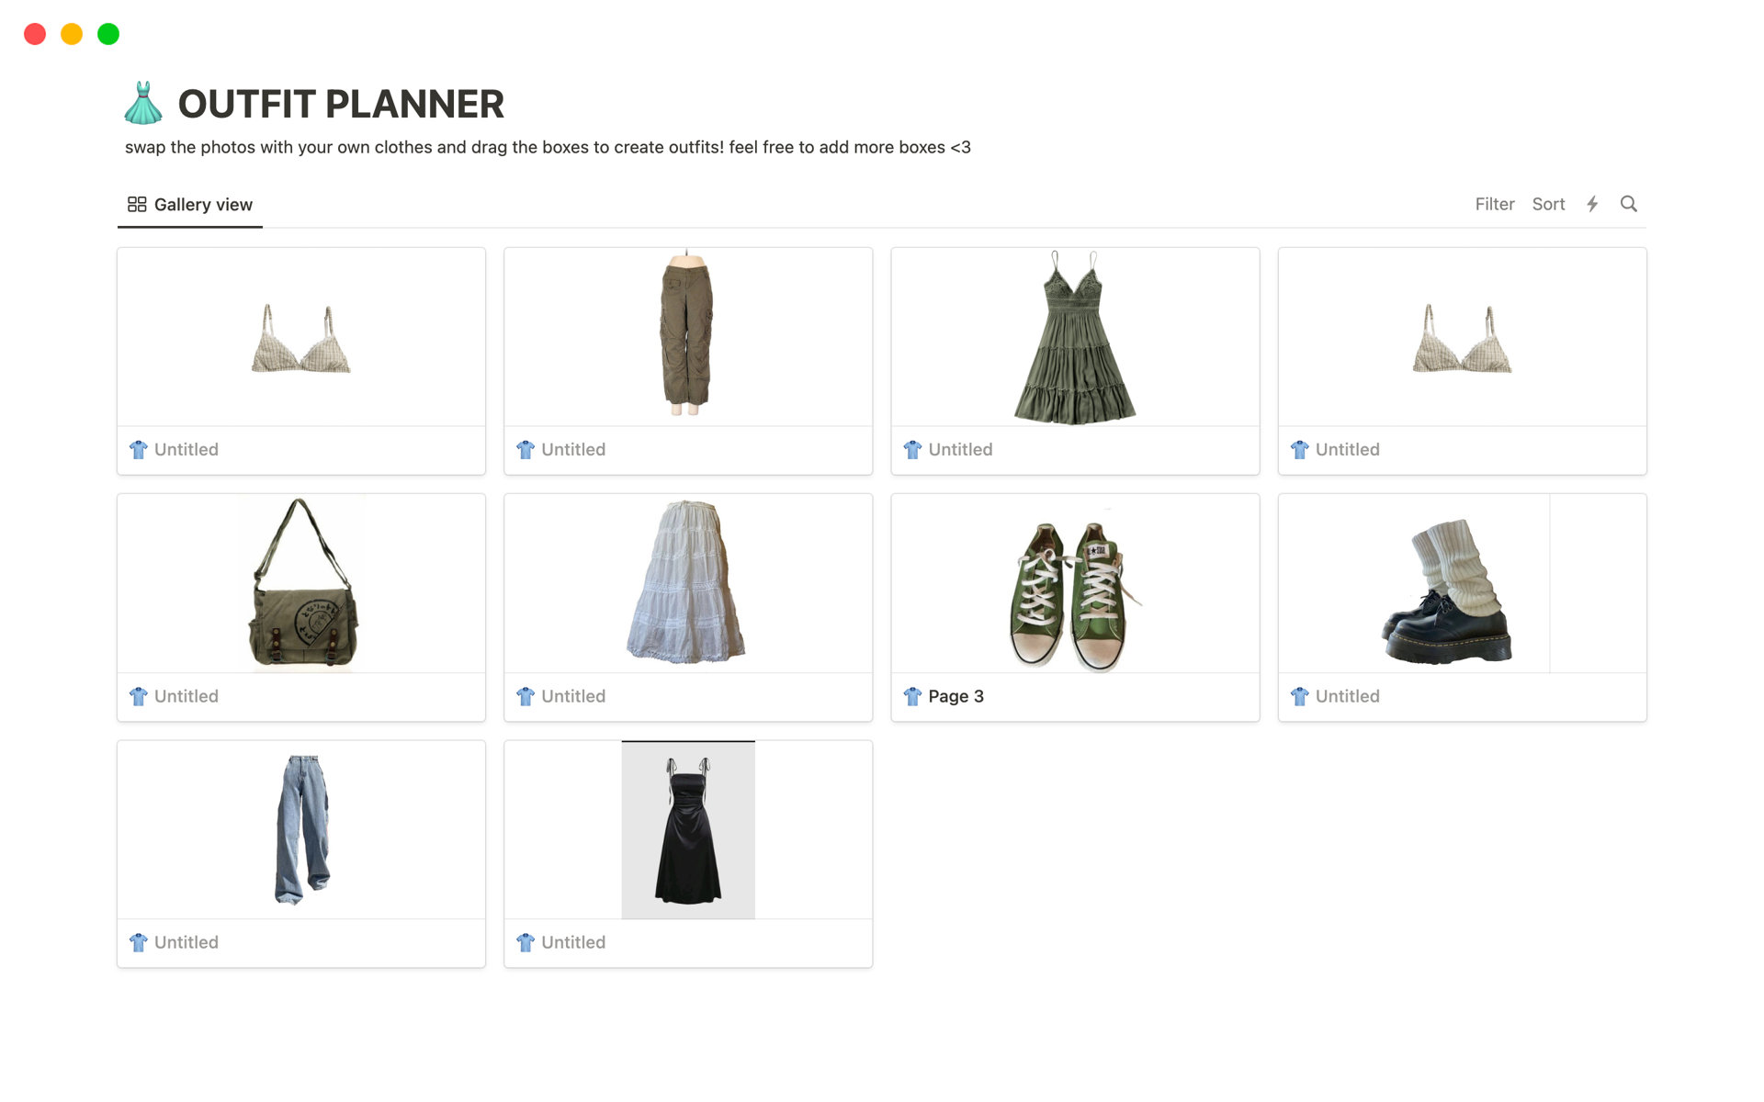This screenshot has height=1102, width=1764.
Task: Click shirt icon under olive cargo pants
Action: coord(526,449)
